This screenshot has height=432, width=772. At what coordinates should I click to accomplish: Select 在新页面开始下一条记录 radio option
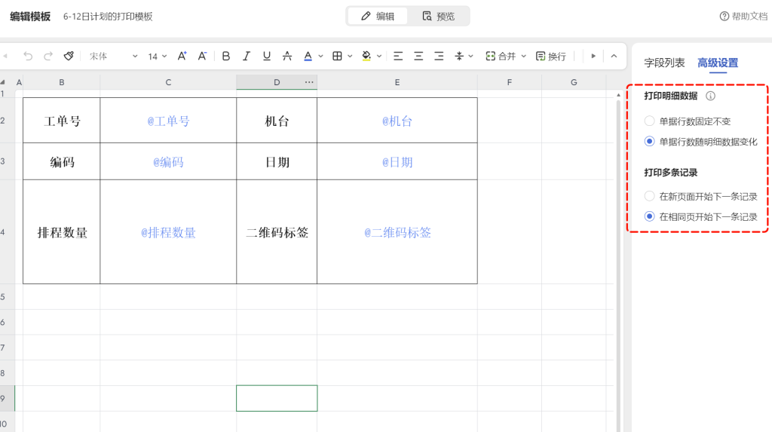[x=649, y=197]
